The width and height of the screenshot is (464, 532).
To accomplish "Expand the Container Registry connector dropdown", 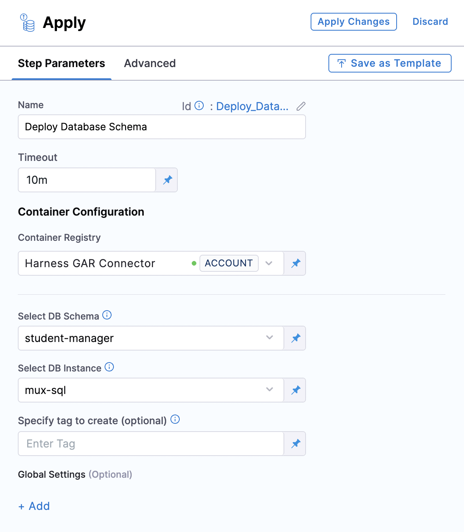I will (269, 263).
